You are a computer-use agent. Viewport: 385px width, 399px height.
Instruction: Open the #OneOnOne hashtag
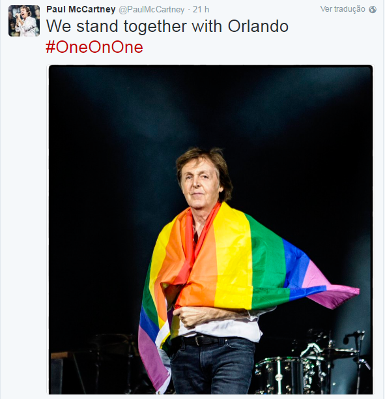point(94,47)
